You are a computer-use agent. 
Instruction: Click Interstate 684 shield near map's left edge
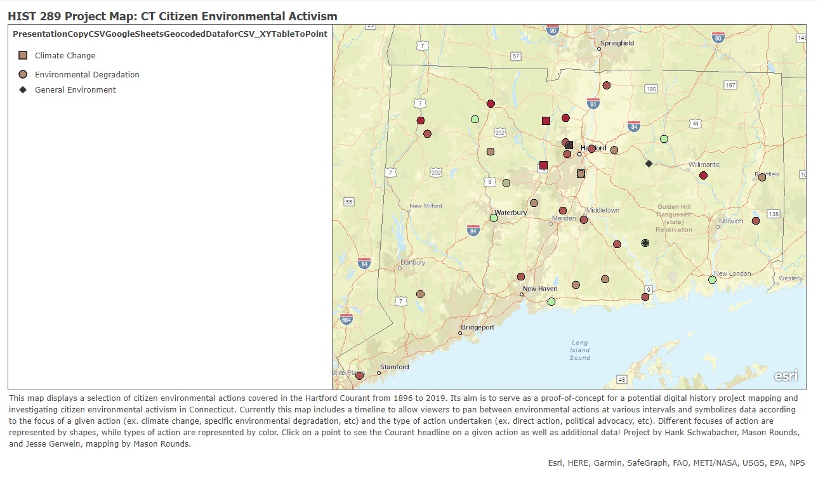346,318
